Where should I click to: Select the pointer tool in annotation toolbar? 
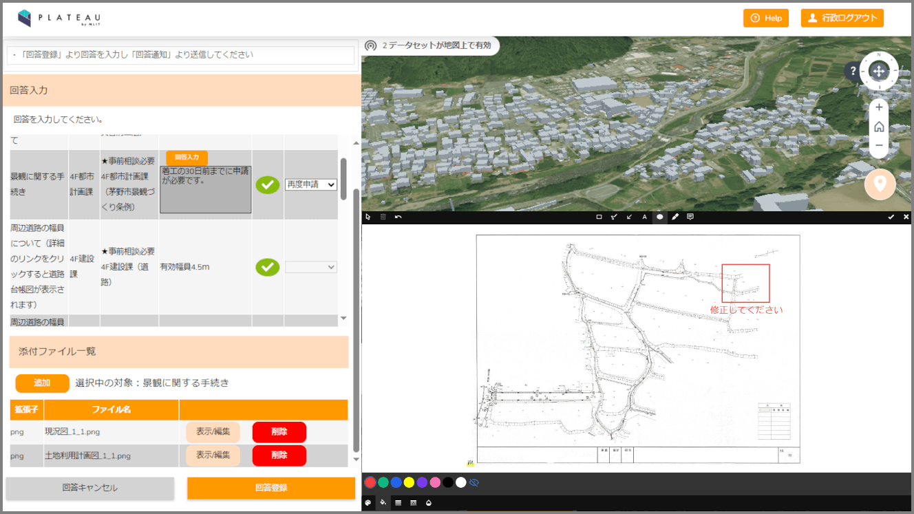[368, 217]
